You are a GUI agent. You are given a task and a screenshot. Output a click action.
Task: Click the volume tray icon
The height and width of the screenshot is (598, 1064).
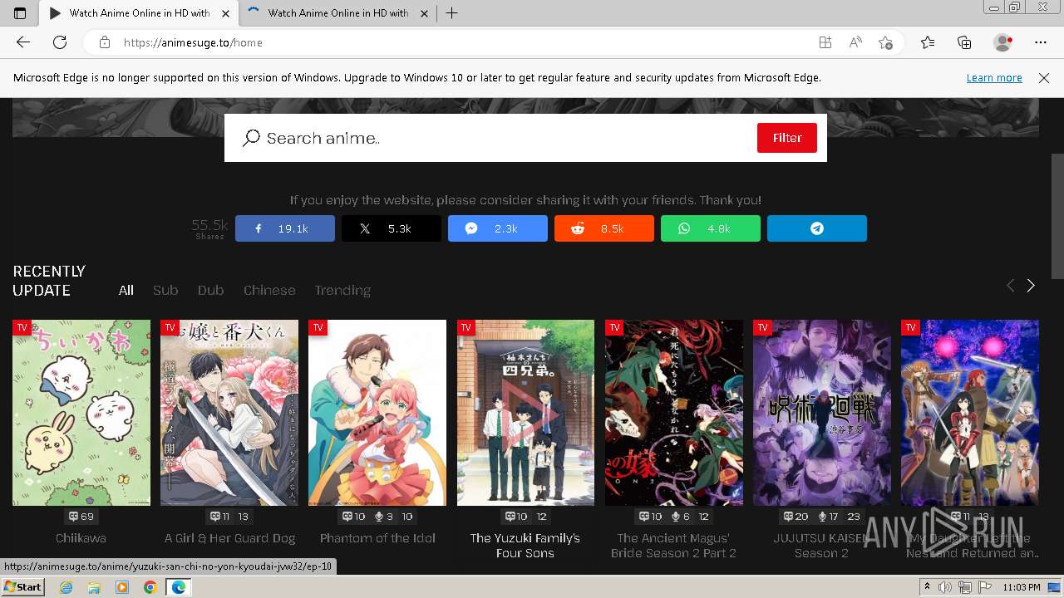coord(944,587)
